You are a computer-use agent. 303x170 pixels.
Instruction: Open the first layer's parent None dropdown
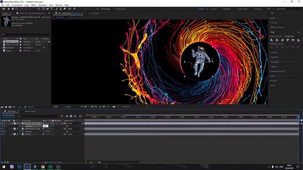coord(74,123)
